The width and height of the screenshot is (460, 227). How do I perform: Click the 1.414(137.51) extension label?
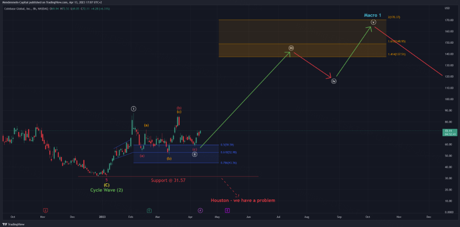coord(396,54)
